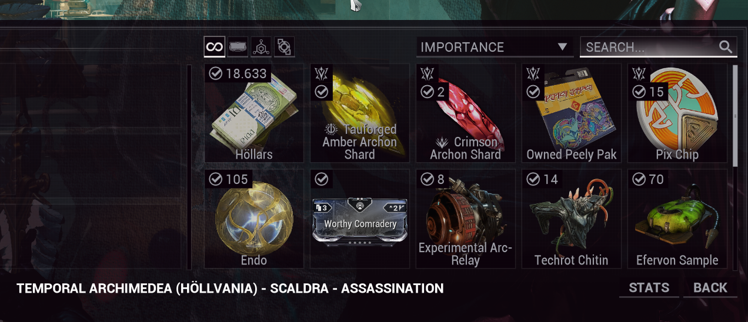Select the Tauforged Amber Archon Shard thumbnail

pyautogui.click(x=359, y=113)
